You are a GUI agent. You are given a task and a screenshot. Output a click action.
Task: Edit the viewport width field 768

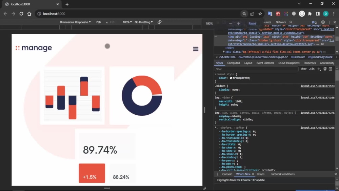pyautogui.click(x=98, y=22)
